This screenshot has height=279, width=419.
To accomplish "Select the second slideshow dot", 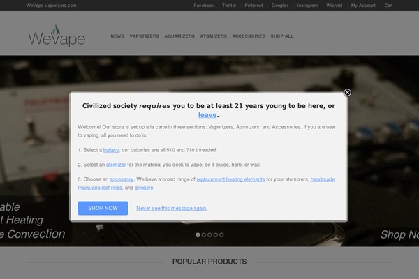I will (204, 235).
